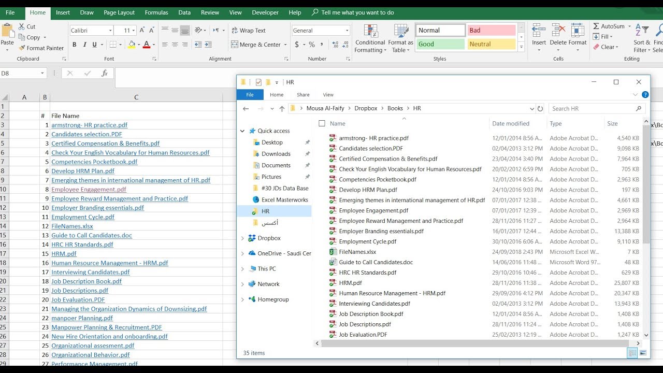This screenshot has height=373, width=663.
Task: Select FileNames.xlsx in Explorer file list
Action: [x=357, y=252]
